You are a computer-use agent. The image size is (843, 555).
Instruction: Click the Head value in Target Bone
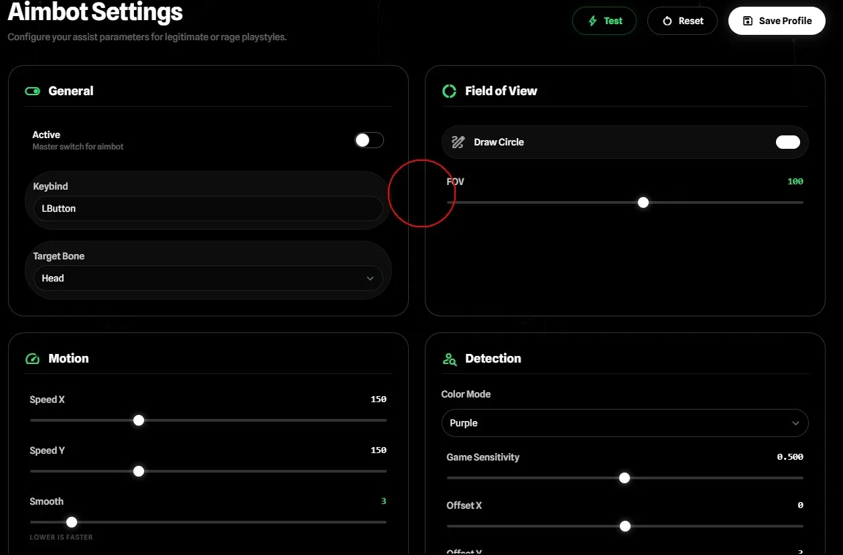point(53,278)
